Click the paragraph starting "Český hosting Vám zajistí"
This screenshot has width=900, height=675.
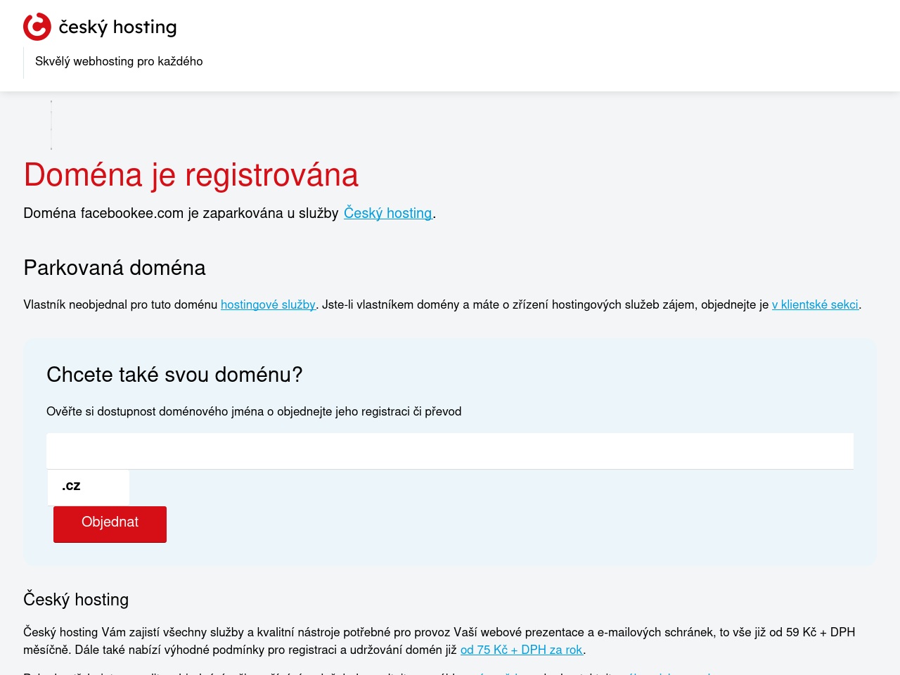coord(439,641)
